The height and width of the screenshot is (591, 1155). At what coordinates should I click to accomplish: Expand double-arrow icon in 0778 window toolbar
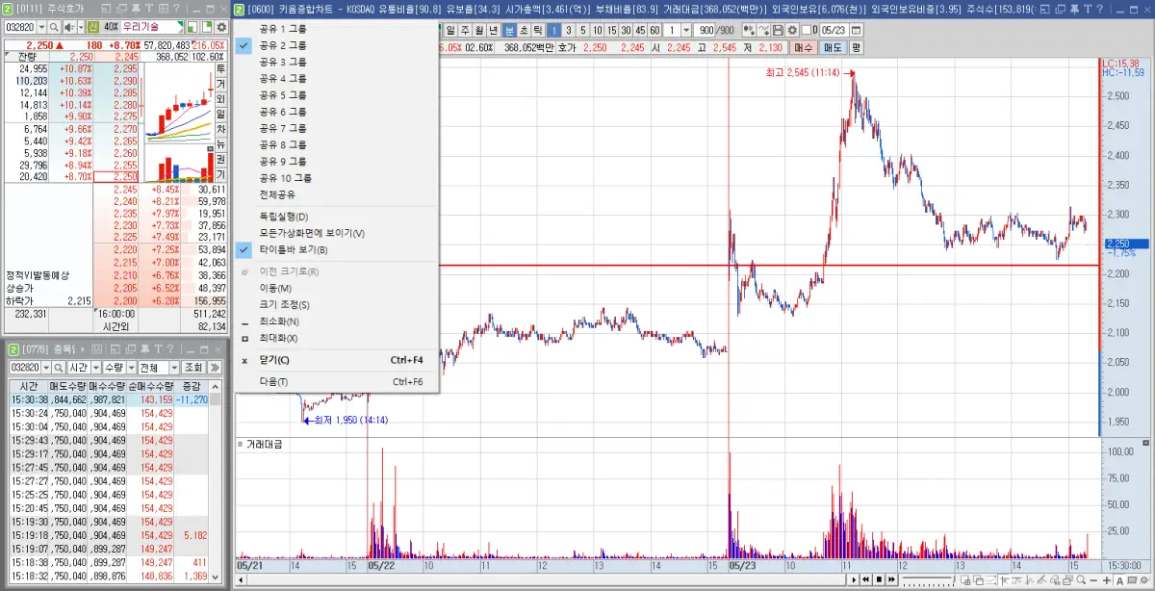point(215,368)
